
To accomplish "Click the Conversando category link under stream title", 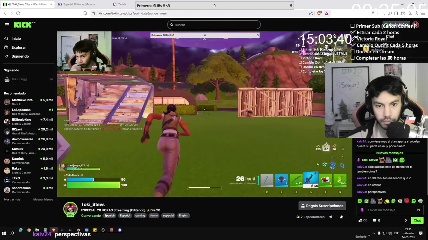I will [91, 216].
